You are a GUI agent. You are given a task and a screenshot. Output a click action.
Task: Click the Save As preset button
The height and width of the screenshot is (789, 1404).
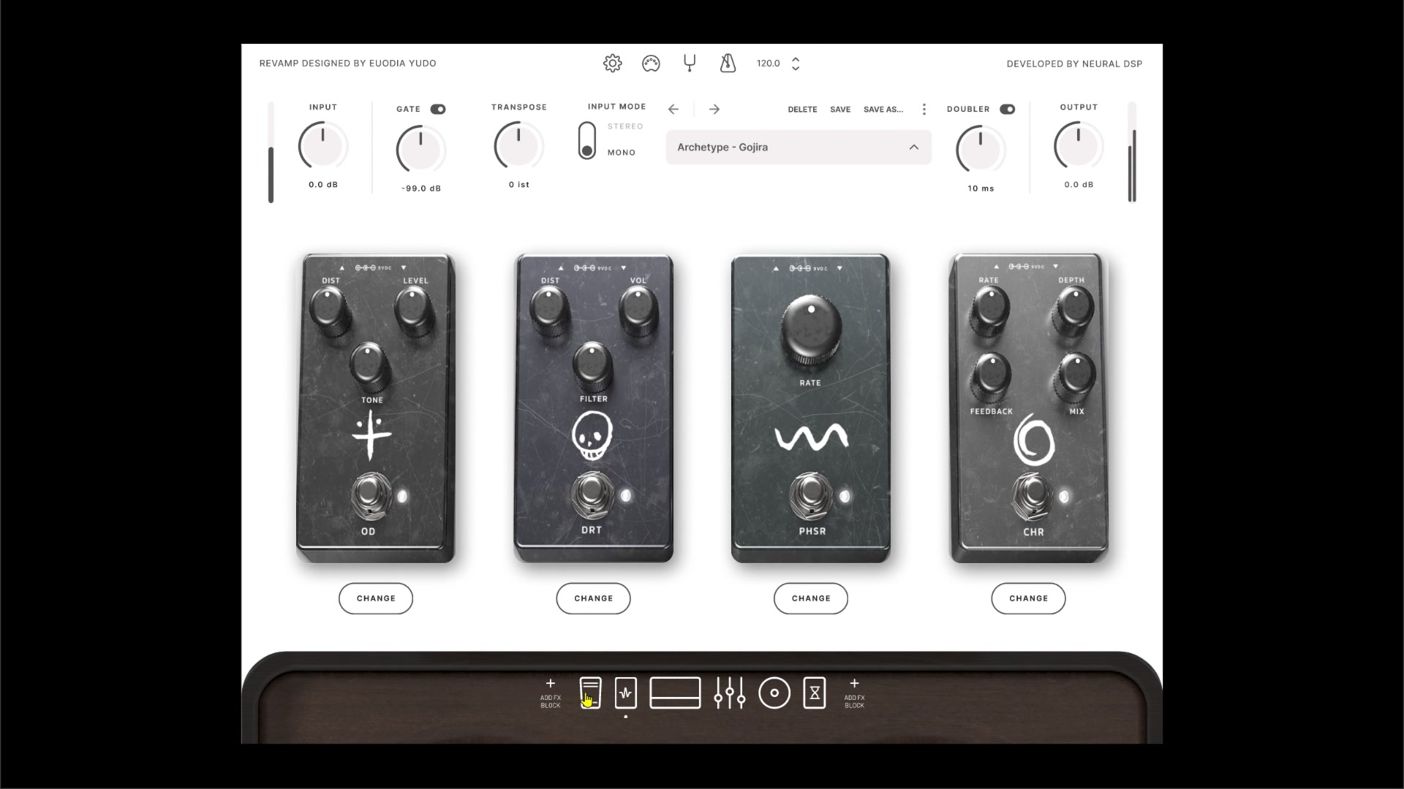click(x=883, y=110)
